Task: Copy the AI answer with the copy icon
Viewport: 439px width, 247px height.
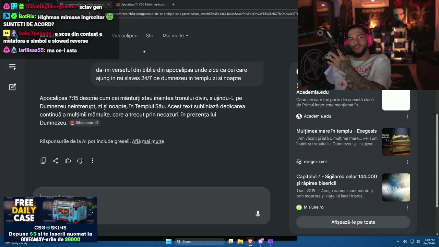Action: coord(43,161)
